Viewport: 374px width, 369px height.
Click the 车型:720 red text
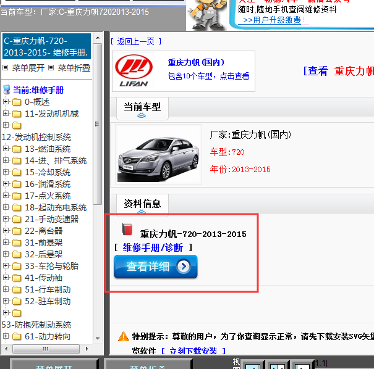227,152
